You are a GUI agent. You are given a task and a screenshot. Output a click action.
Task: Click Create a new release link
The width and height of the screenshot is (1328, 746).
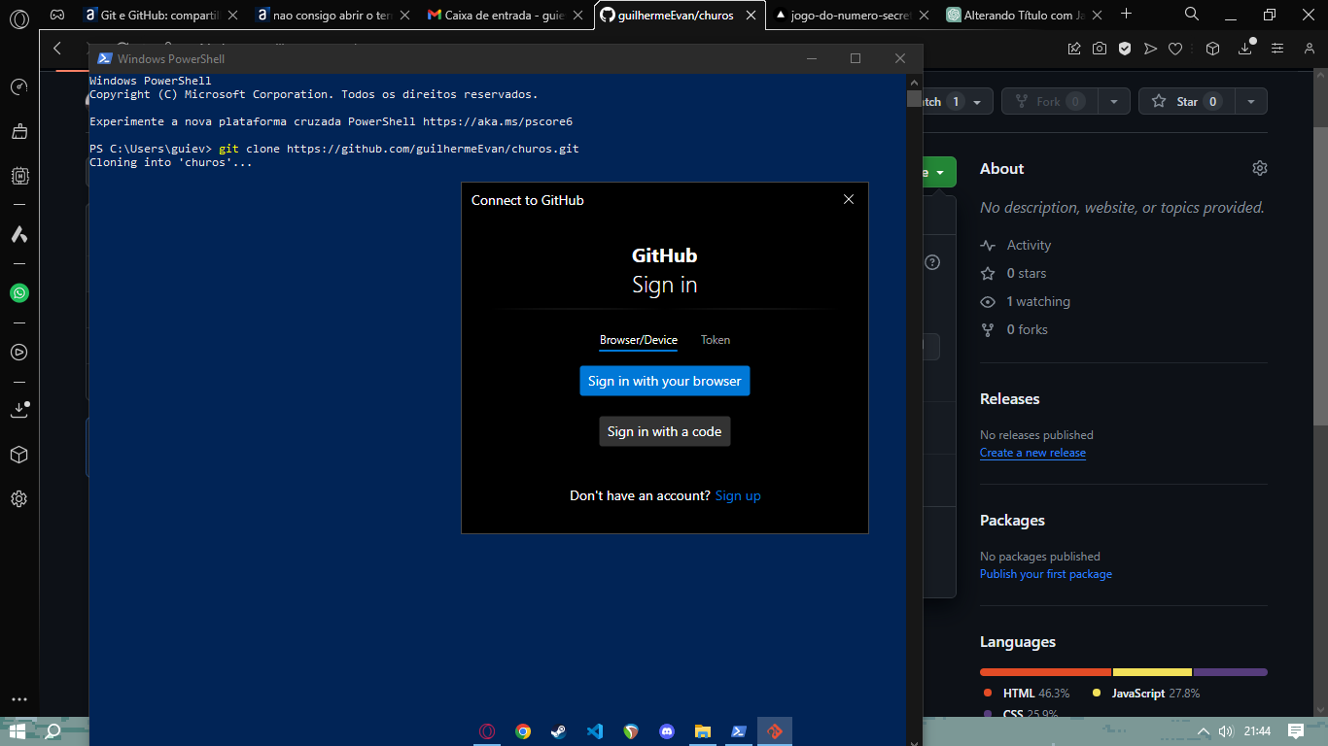[1032, 453]
